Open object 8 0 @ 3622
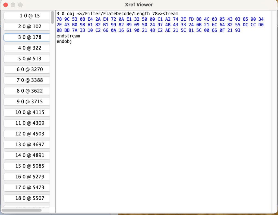 (x=26, y=91)
